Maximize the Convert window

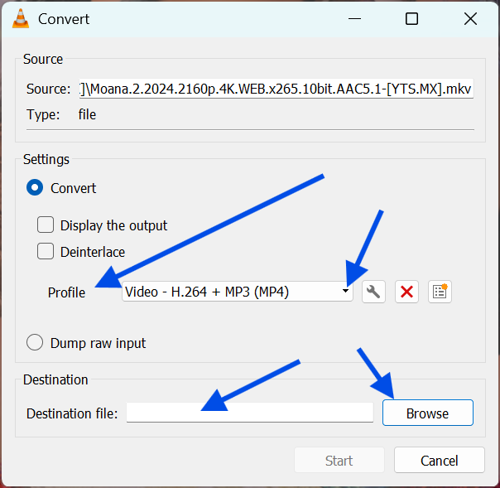(411, 19)
